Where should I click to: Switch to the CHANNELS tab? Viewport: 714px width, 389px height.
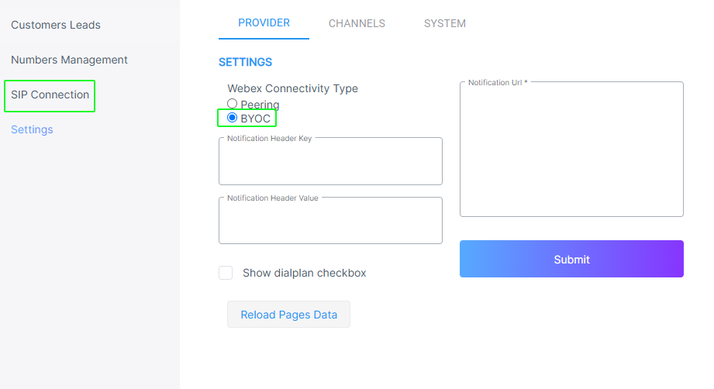click(357, 23)
